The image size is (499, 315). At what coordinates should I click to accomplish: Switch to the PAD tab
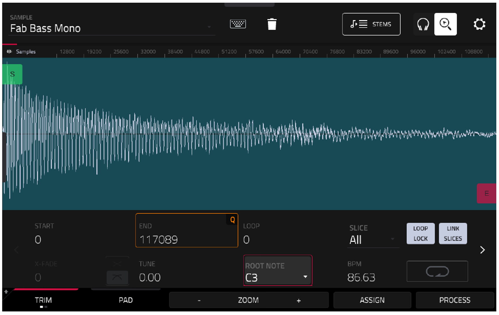click(x=126, y=300)
